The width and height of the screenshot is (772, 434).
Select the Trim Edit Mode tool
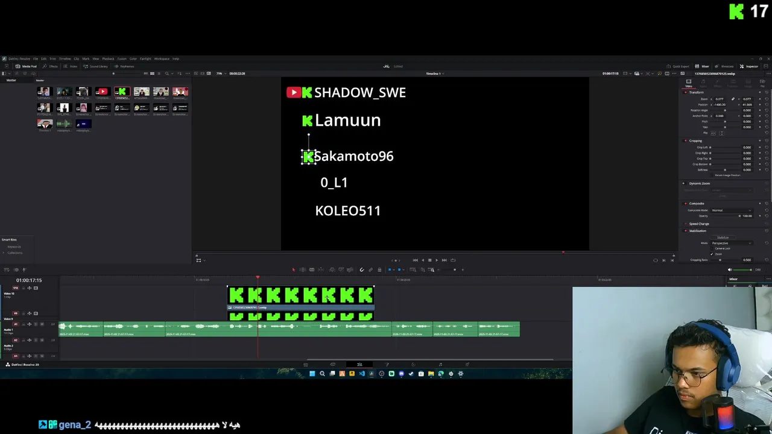pos(303,269)
